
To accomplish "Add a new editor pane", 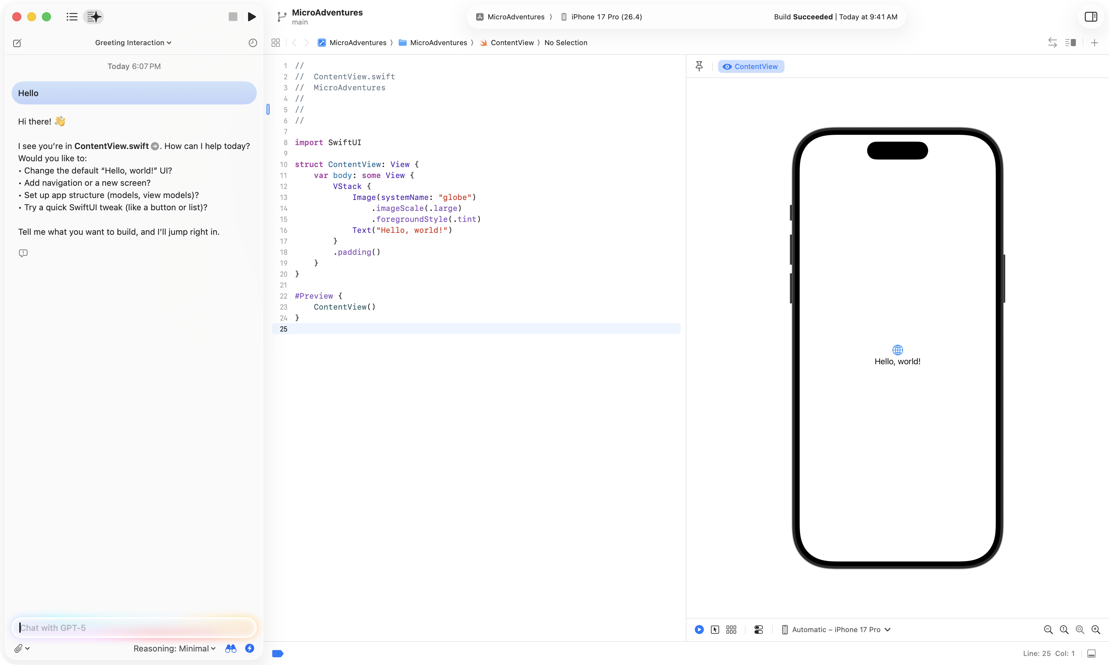I will (1094, 43).
